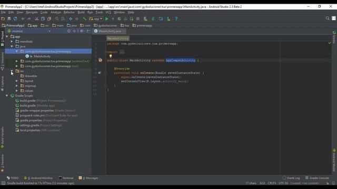Open the Event Log button
This screenshot has height=189, width=337.
(x=291, y=178)
